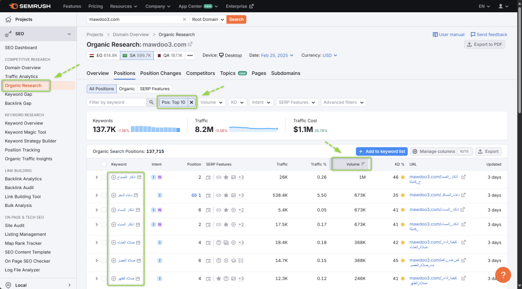Clear the domain search field with X
The height and width of the screenshot is (289, 522).
coord(185,19)
